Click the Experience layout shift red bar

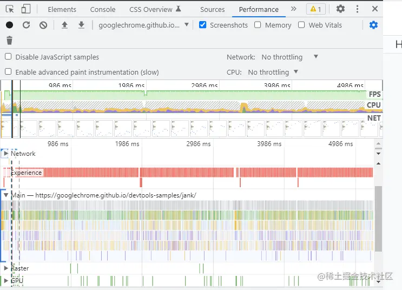click(x=141, y=182)
